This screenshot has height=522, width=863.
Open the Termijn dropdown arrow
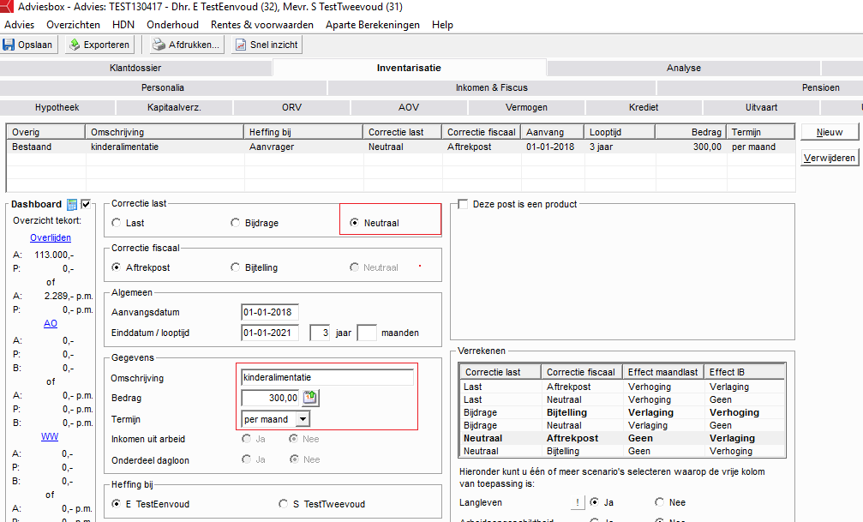coord(303,419)
